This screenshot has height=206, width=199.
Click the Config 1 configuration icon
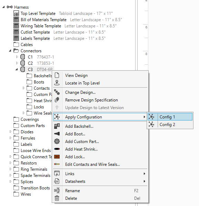pos(151,117)
